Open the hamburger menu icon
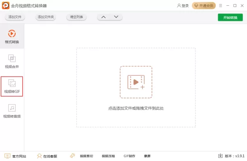The image size is (247, 161). pos(221,6)
